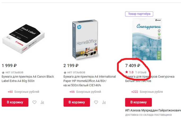Open the Снегурочка paper product image
Screen dimensions: 181x121
pyautogui.click(x=147, y=39)
